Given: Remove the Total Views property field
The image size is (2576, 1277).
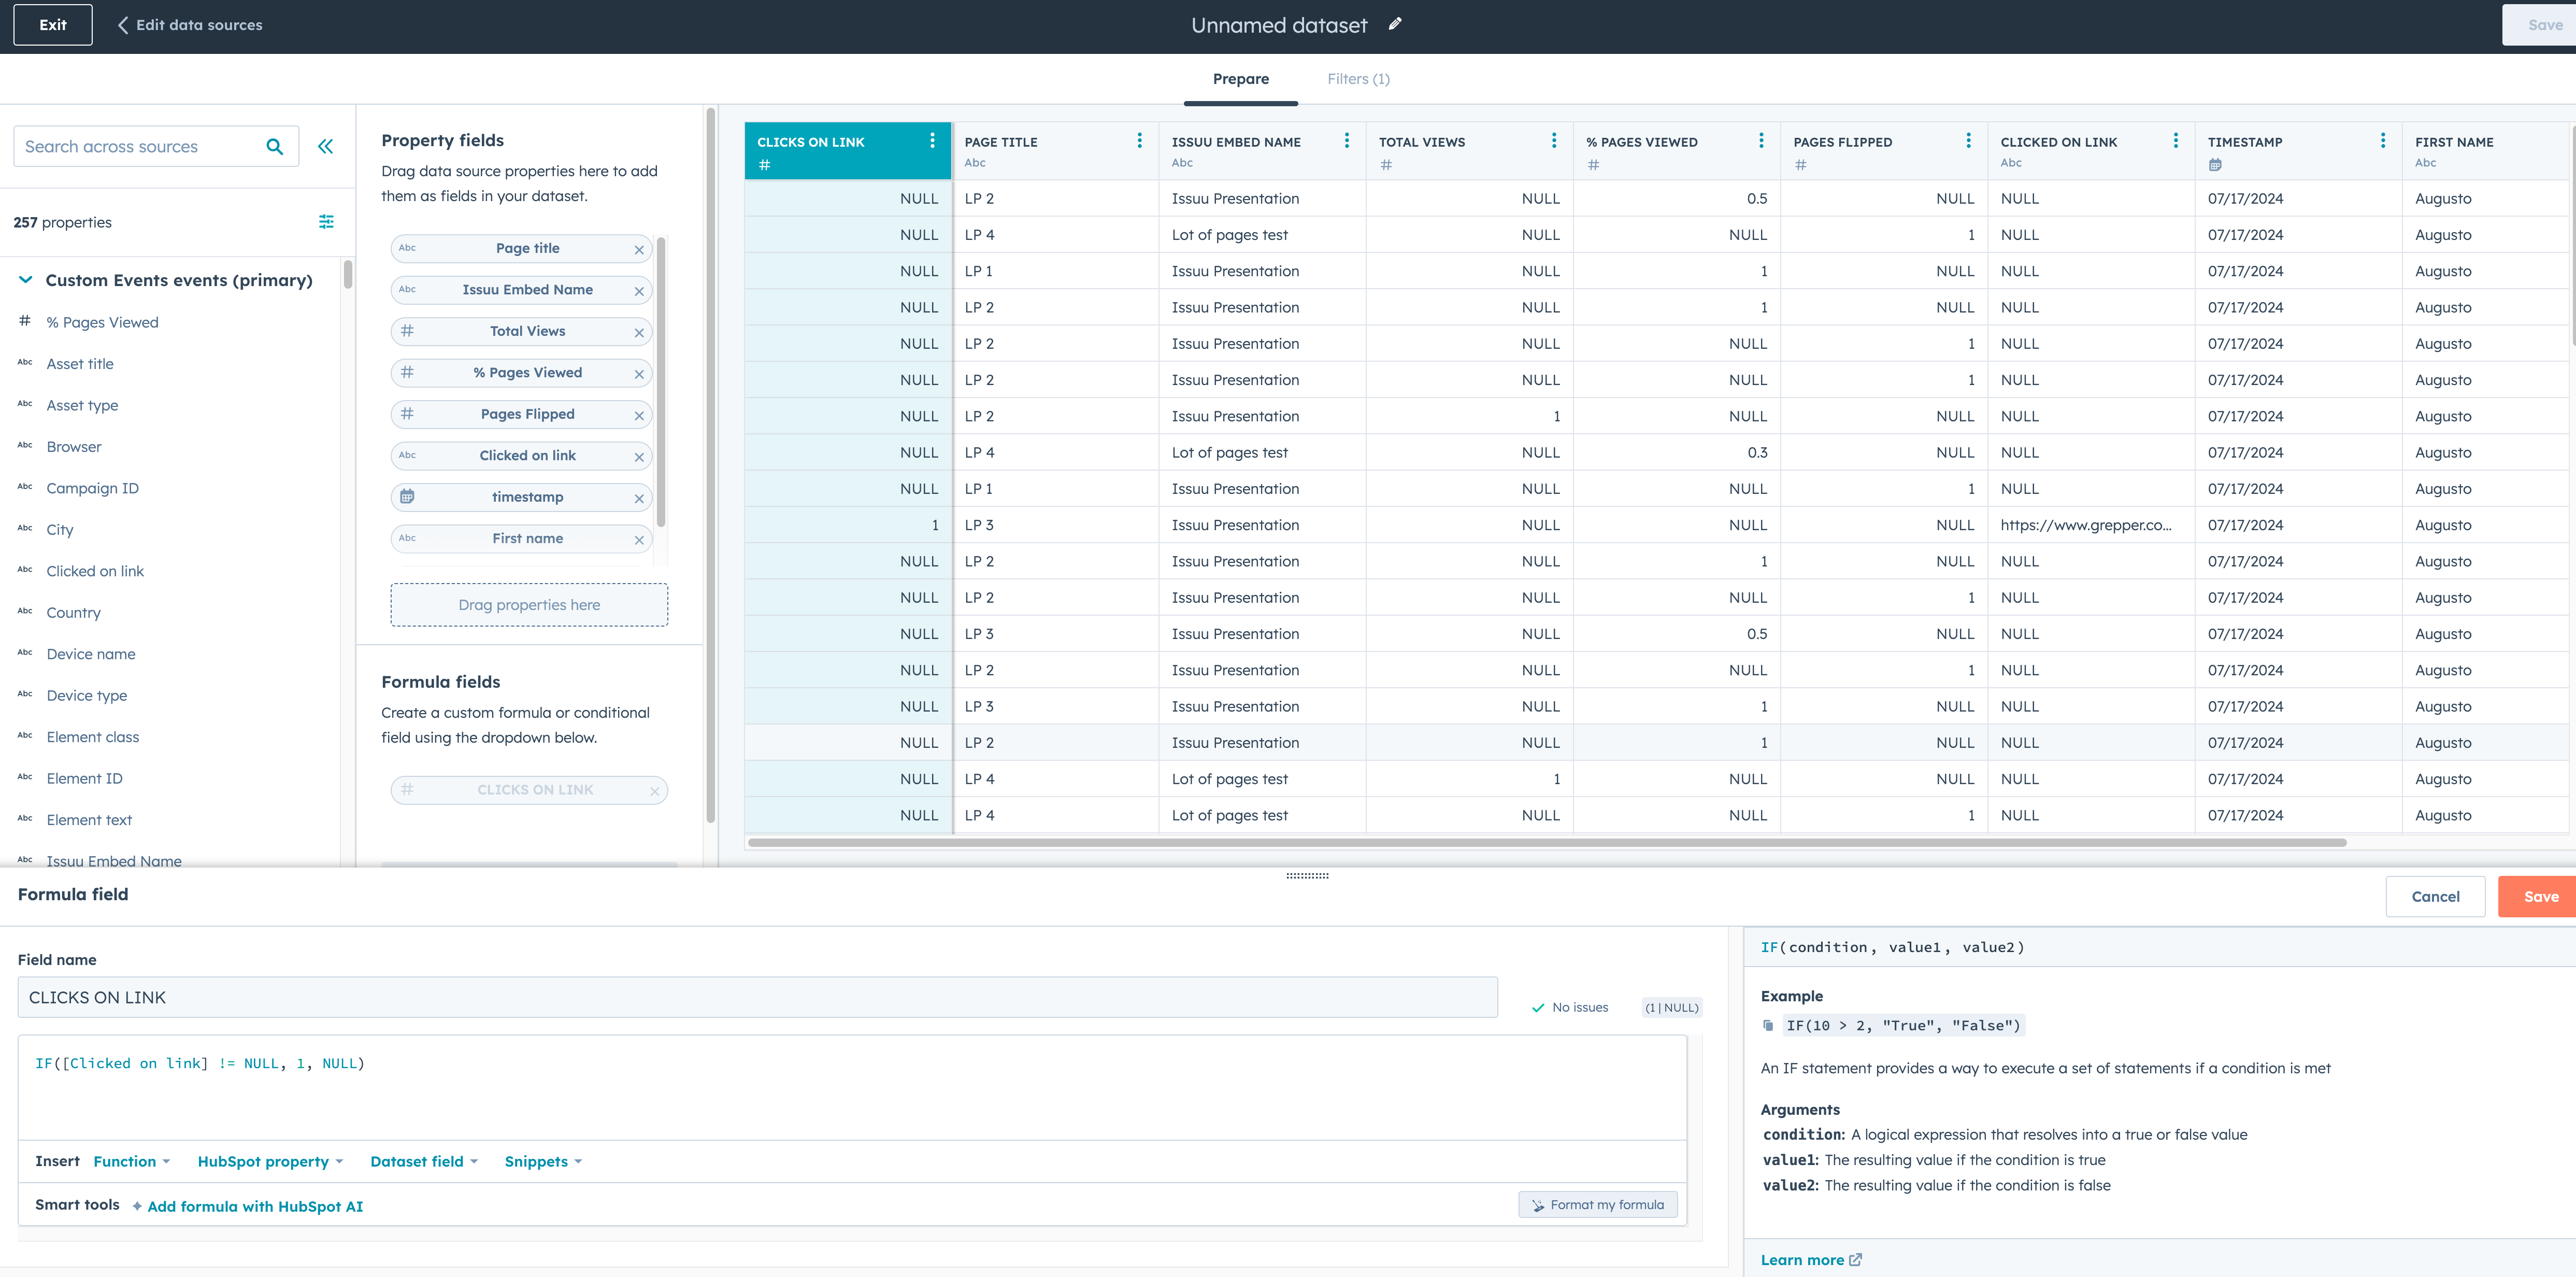Looking at the screenshot, I should coord(639,333).
